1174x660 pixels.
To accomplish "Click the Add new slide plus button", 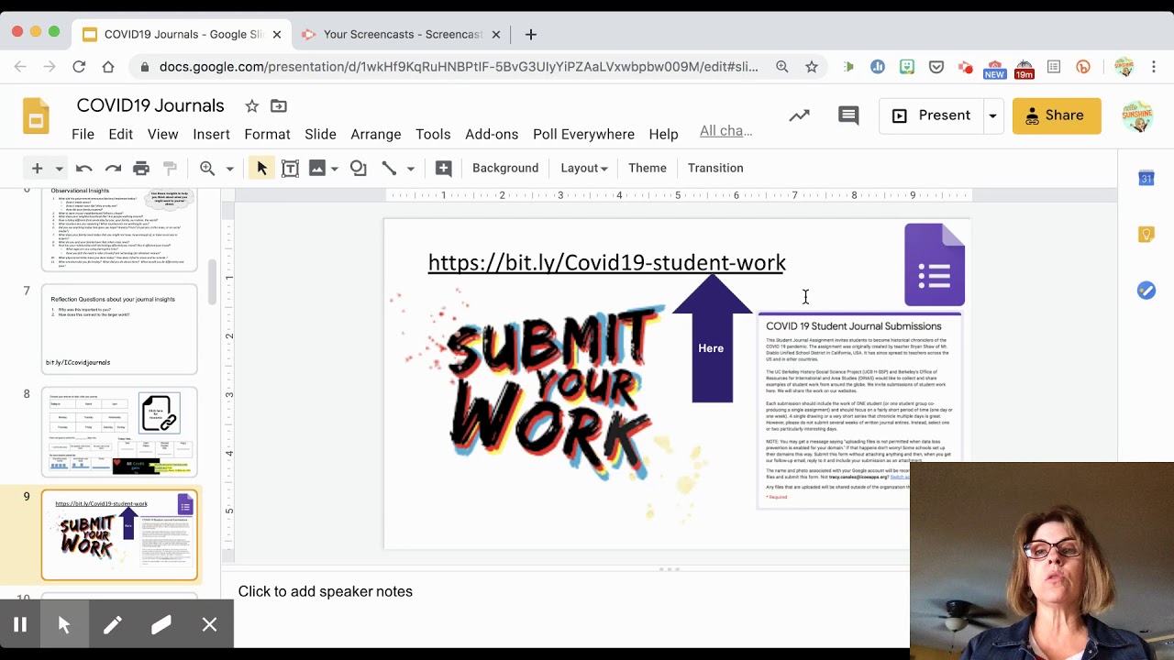I will click(37, 168).
